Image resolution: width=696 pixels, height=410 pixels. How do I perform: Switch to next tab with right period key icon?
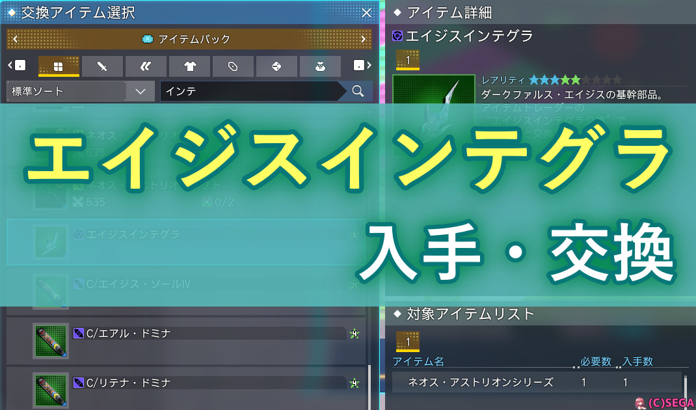(362, 66)
